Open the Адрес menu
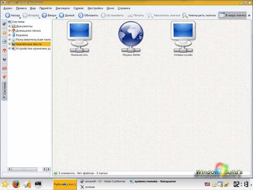Image resolution: width=253 pixels, height=190 pixels. 8,8
